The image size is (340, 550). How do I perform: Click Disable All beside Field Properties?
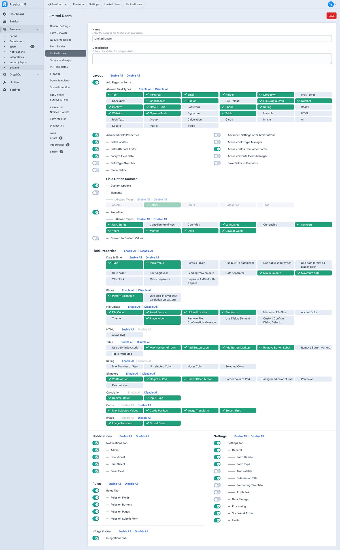(x=147, y=251)
